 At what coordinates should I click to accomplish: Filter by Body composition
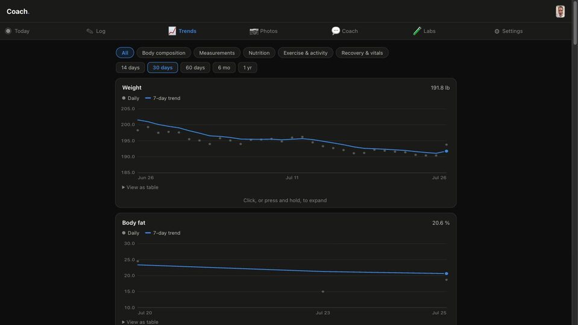coord(164,52)
